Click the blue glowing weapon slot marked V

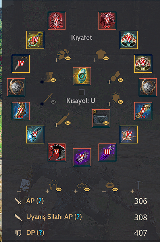click(35, 134)
